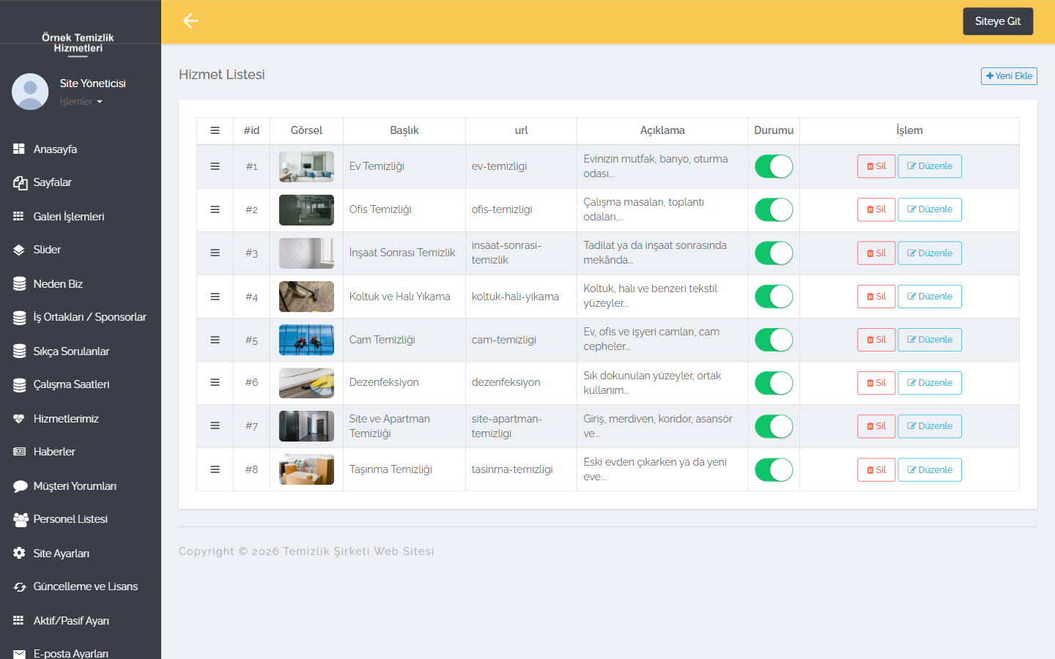The image size is (1055, 659).
Task: Toggle the status of Ev Temizliği
Action: (774, 166)
